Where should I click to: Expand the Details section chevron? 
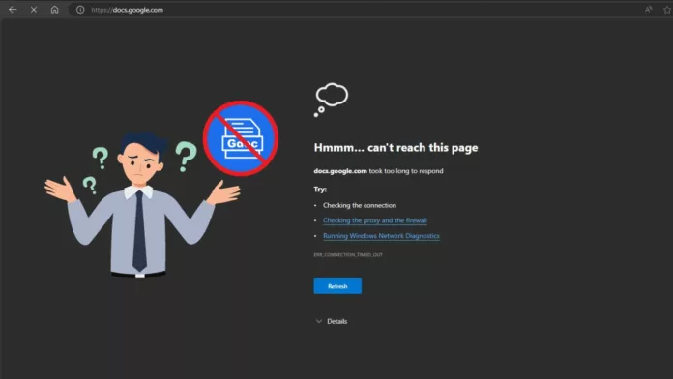coord(318,321)
